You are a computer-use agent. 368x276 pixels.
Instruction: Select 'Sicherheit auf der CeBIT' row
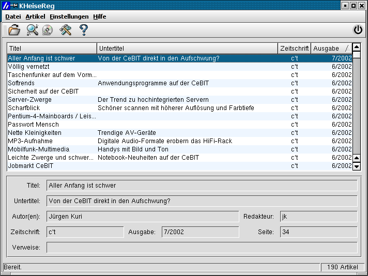pos(180,91)
